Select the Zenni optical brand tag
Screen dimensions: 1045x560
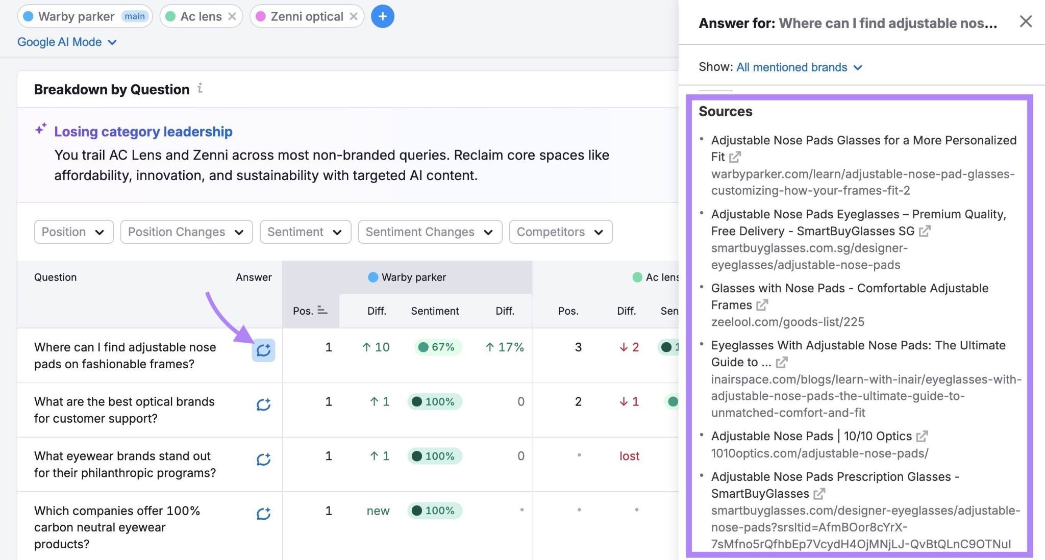[306, 16]
